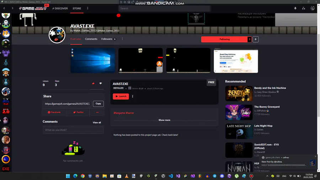Open VLC media player from the taskbar
320x180 pixels.
[x=127, y=176]
